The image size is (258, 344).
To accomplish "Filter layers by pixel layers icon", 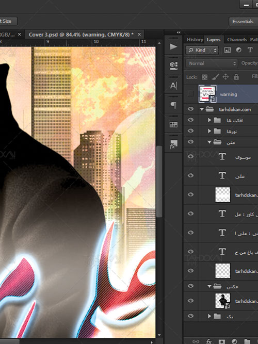I will click(x=227, y=50).
